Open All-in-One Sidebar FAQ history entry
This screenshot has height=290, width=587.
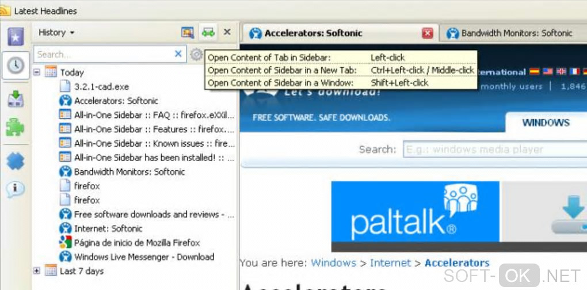[147, 115]
